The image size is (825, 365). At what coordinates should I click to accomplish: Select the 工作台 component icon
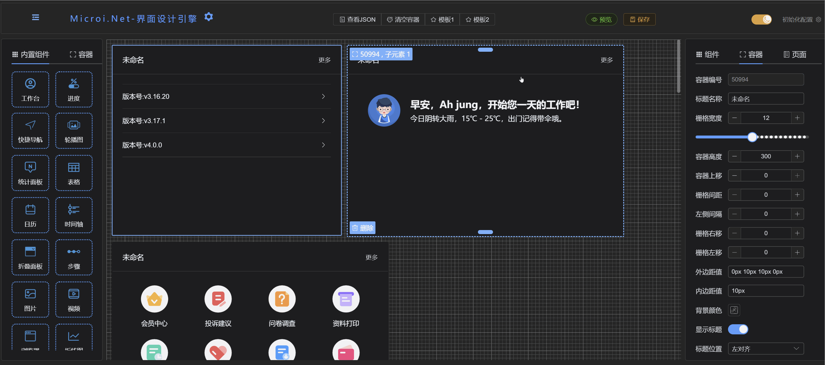click(30, 89)
